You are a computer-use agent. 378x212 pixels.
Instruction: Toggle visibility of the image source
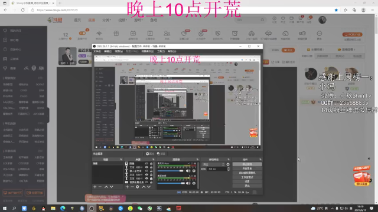click(x=146, y=164)
